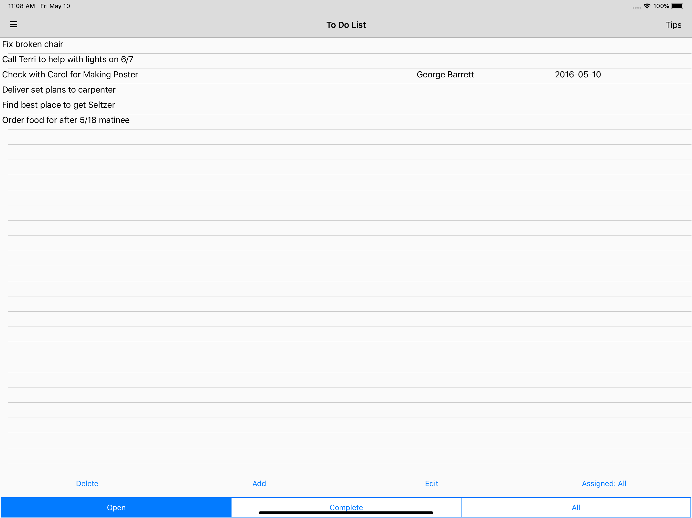This screenshot has width=692, height=518.
Task: Click the Wi-Fi status icon
Action: [647, 6]
